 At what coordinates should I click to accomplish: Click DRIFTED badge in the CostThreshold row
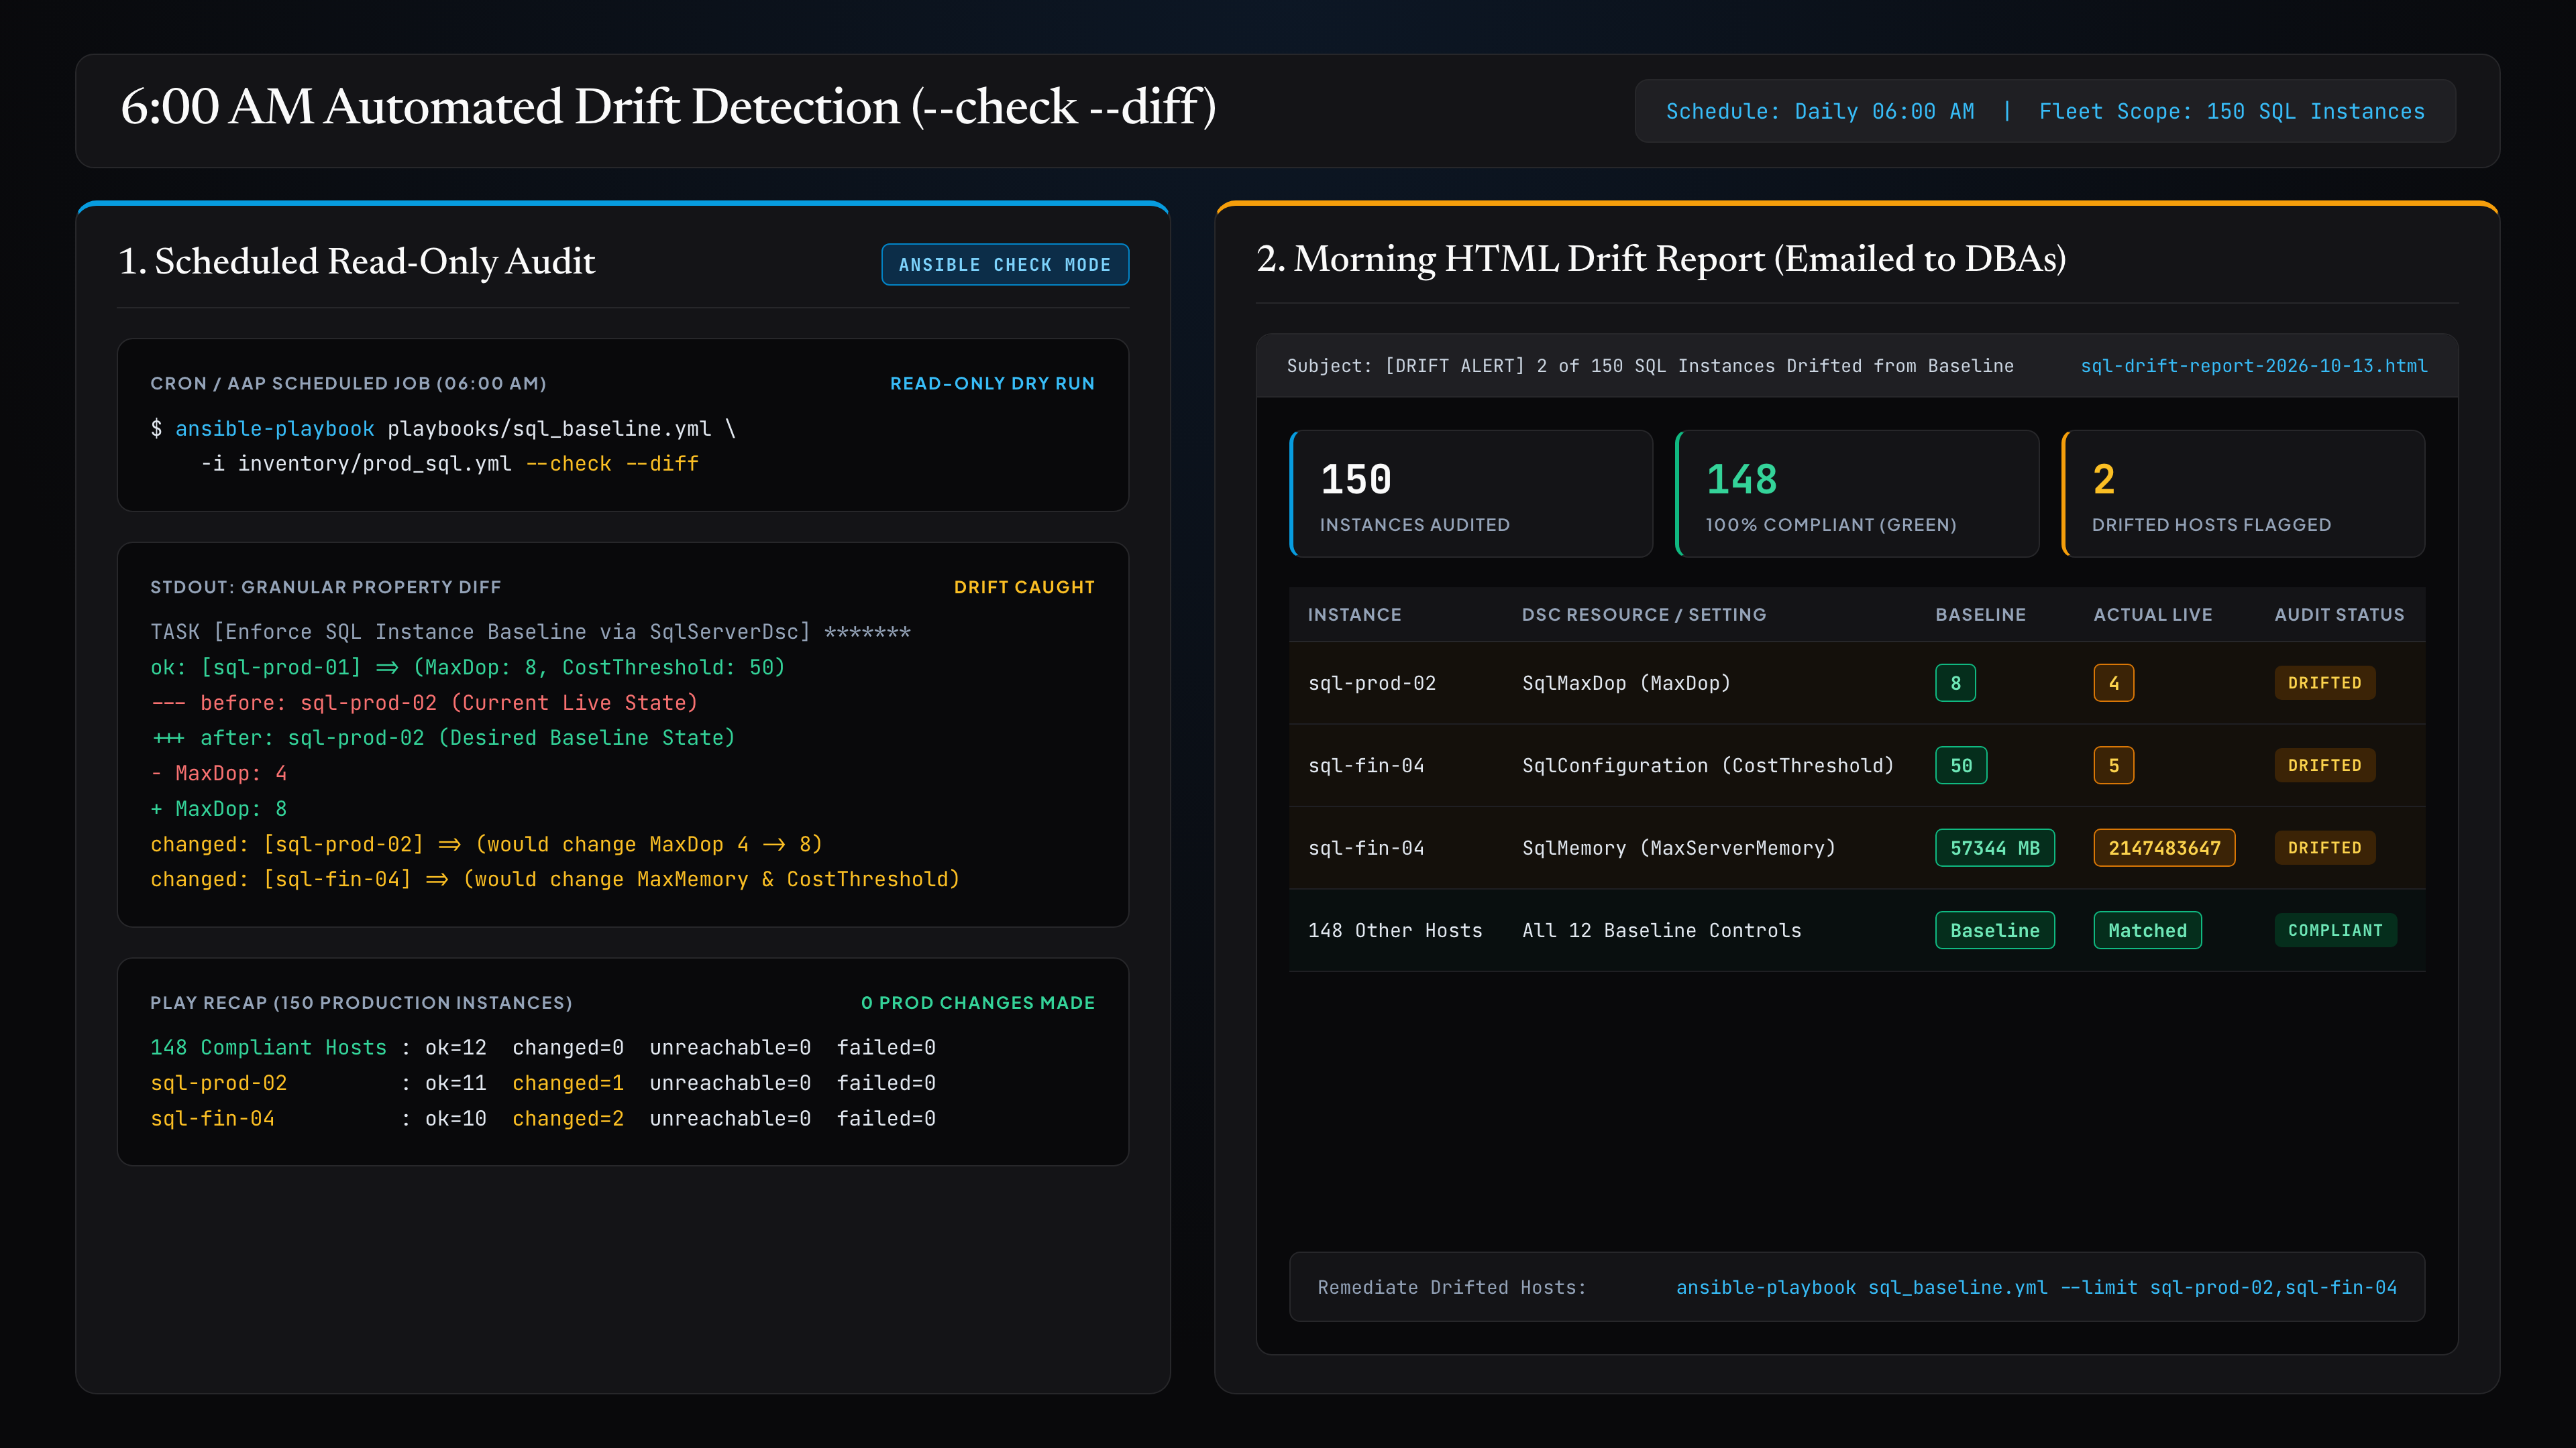pyautogui.click(x=2325, y=766)
